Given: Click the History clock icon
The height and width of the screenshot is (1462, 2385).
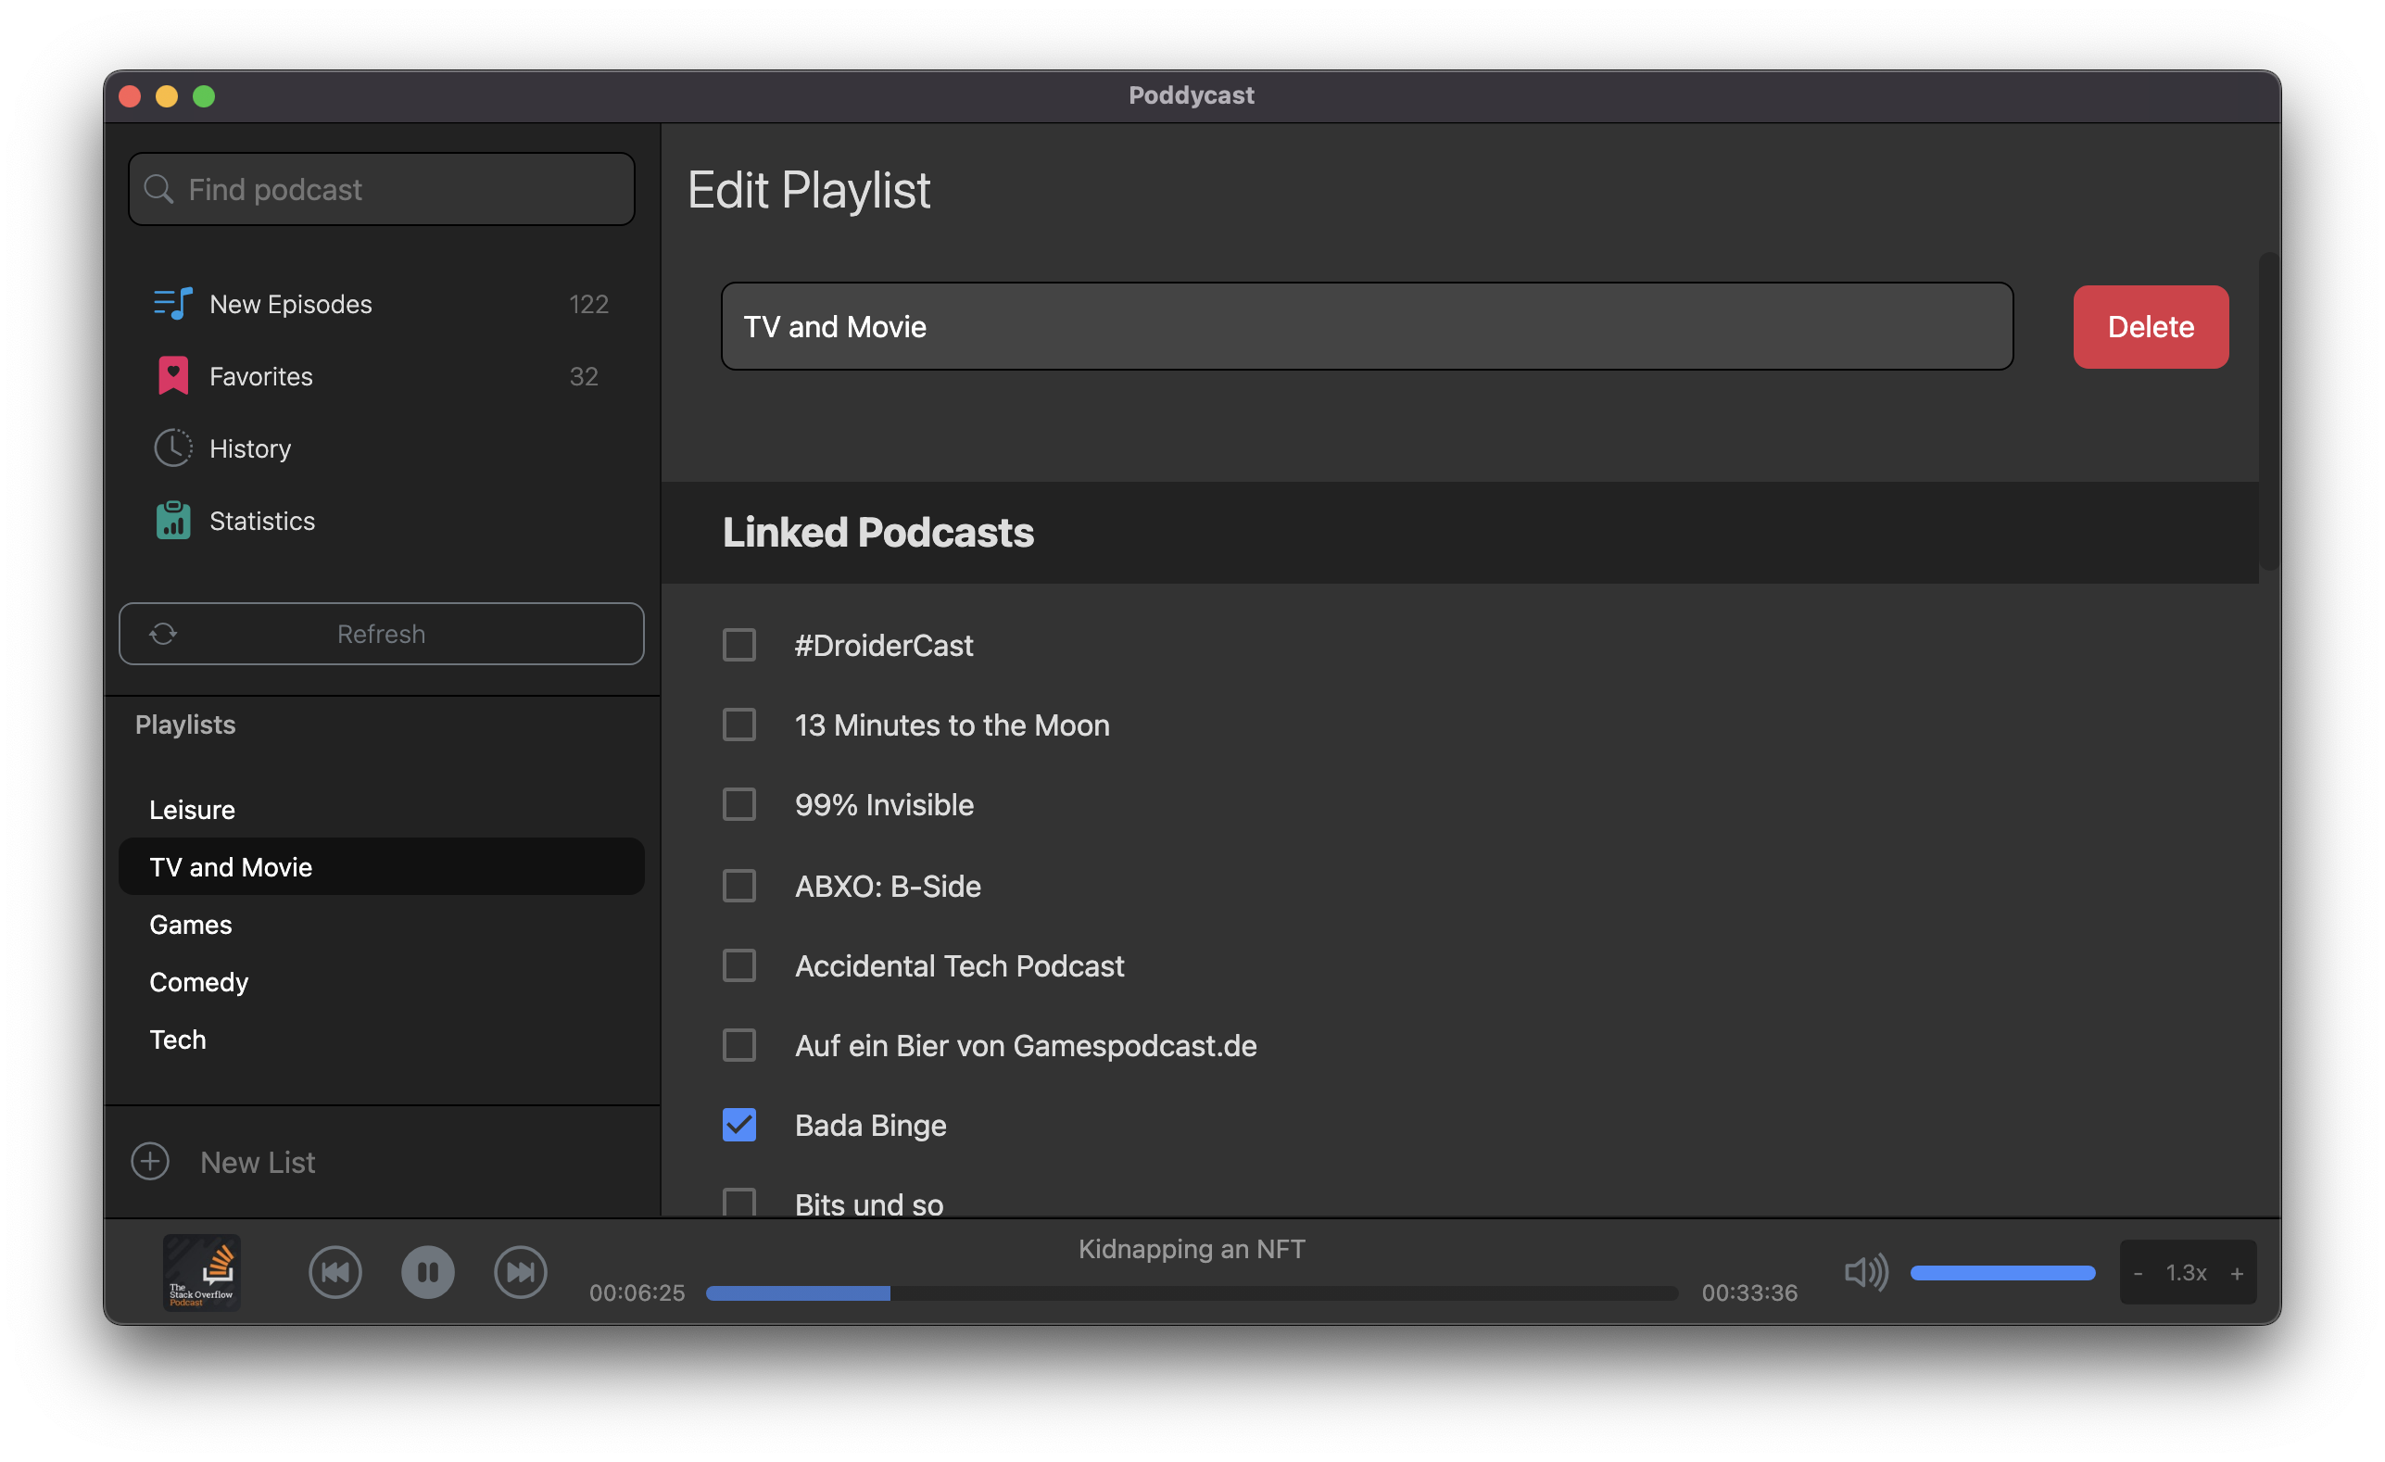Looking at the screenshot, I should (172, 448).
